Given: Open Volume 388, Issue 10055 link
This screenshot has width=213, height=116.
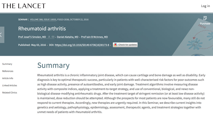Looking at the screenshot, I should (43, 20).
